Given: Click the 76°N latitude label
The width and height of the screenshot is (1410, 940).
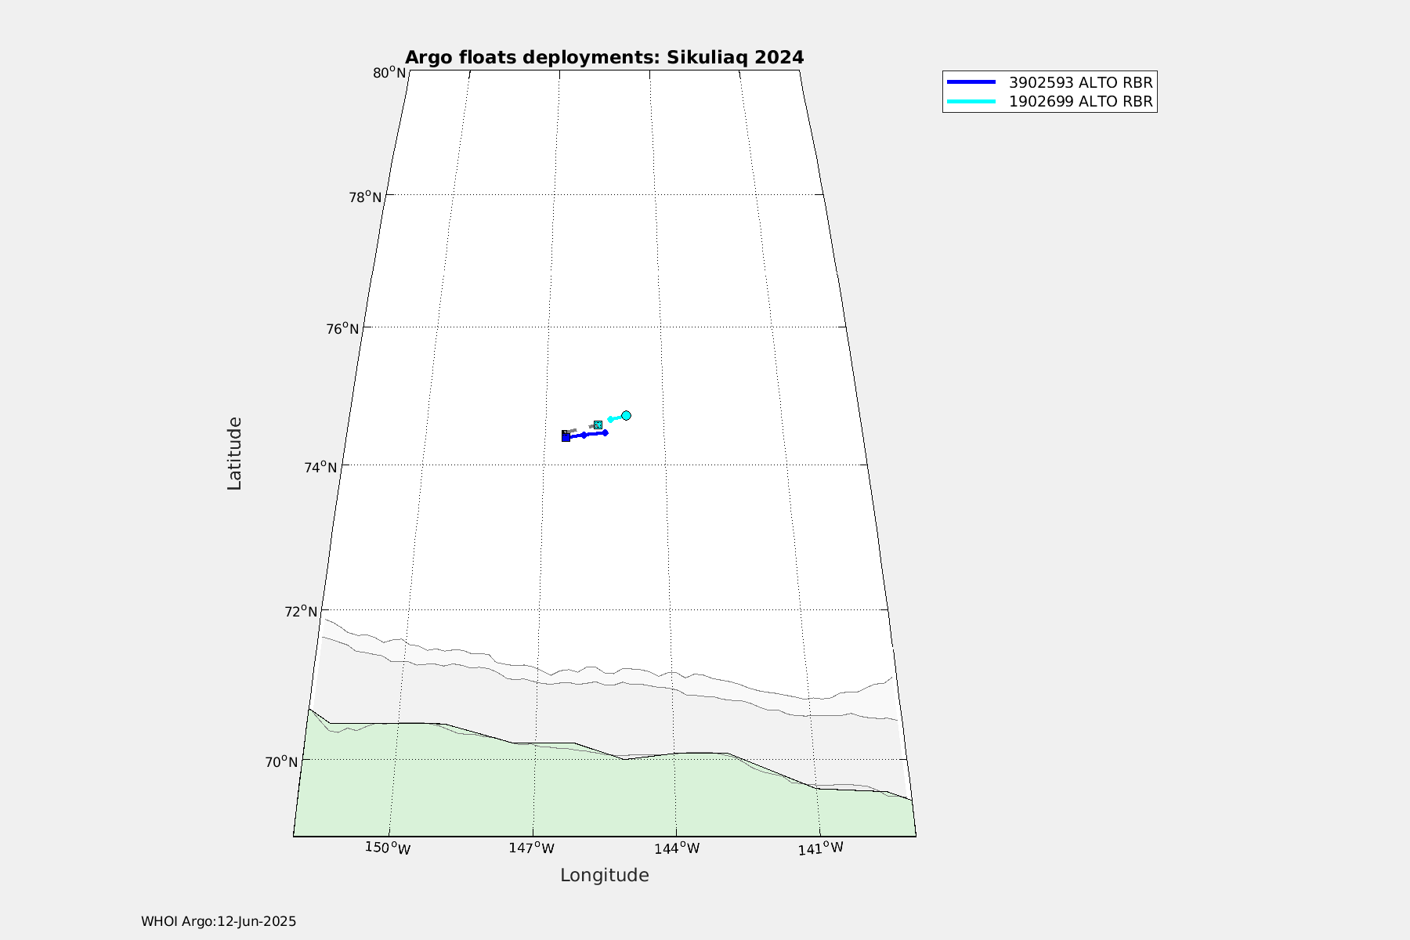Looking at the screenshot, I should click(342, 328).
